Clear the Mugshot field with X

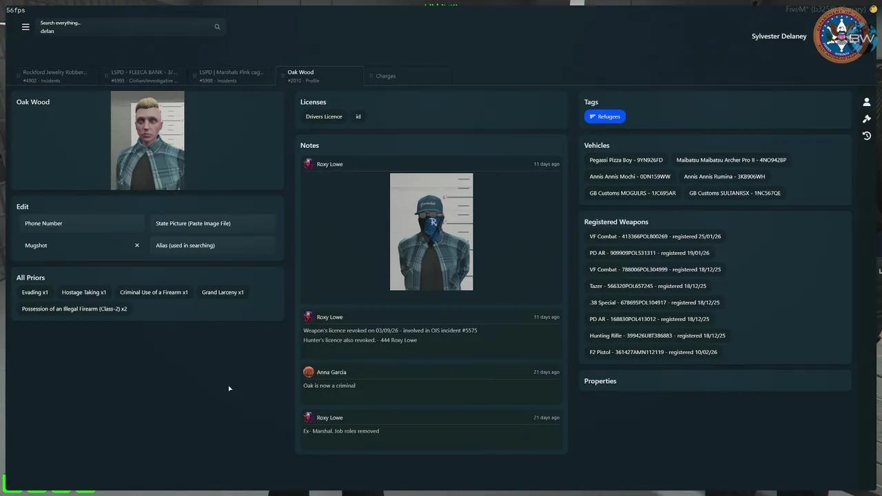point(137,245)
